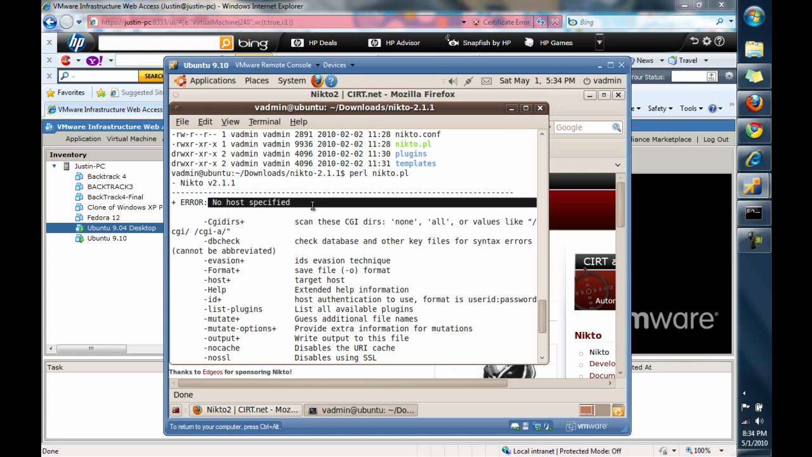Viewport: 812px width, 457px height.
Task: Select Ubuntu 9.10 in inventory tree
Action: click(101, 238)
